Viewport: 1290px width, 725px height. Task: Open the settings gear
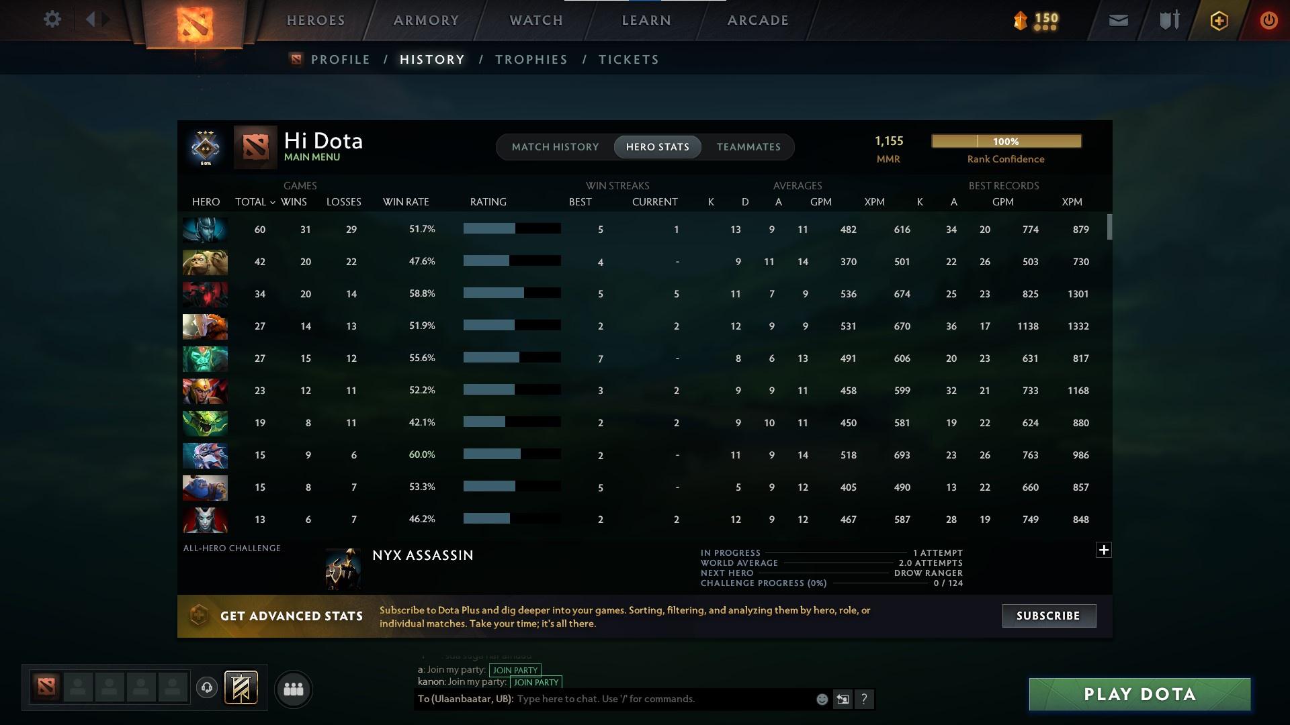(52, 19)
